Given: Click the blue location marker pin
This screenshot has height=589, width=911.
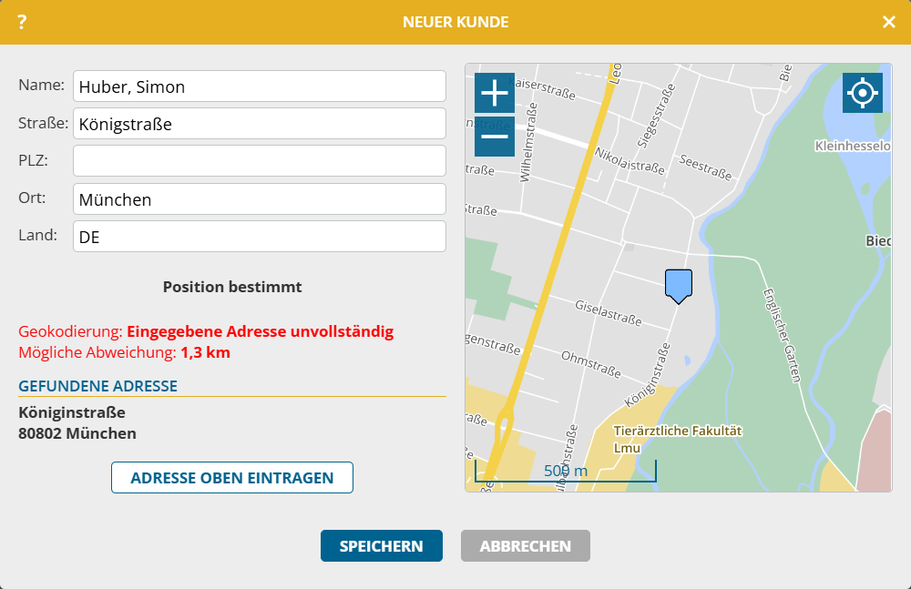Looking at the screenshot, I should (x=679, y=285).
